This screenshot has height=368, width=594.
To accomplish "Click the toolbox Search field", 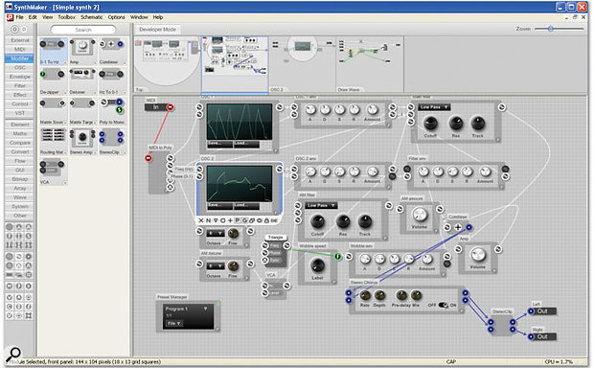I will point(83,30).
